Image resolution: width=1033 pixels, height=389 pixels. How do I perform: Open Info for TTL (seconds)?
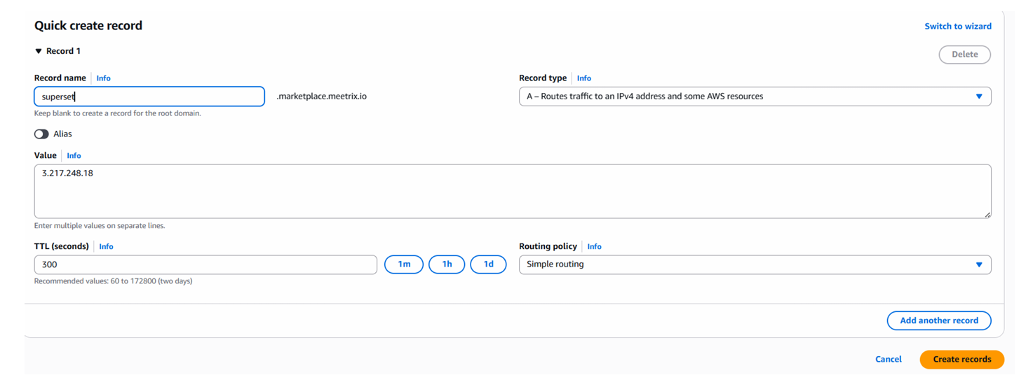click(106, 247)
